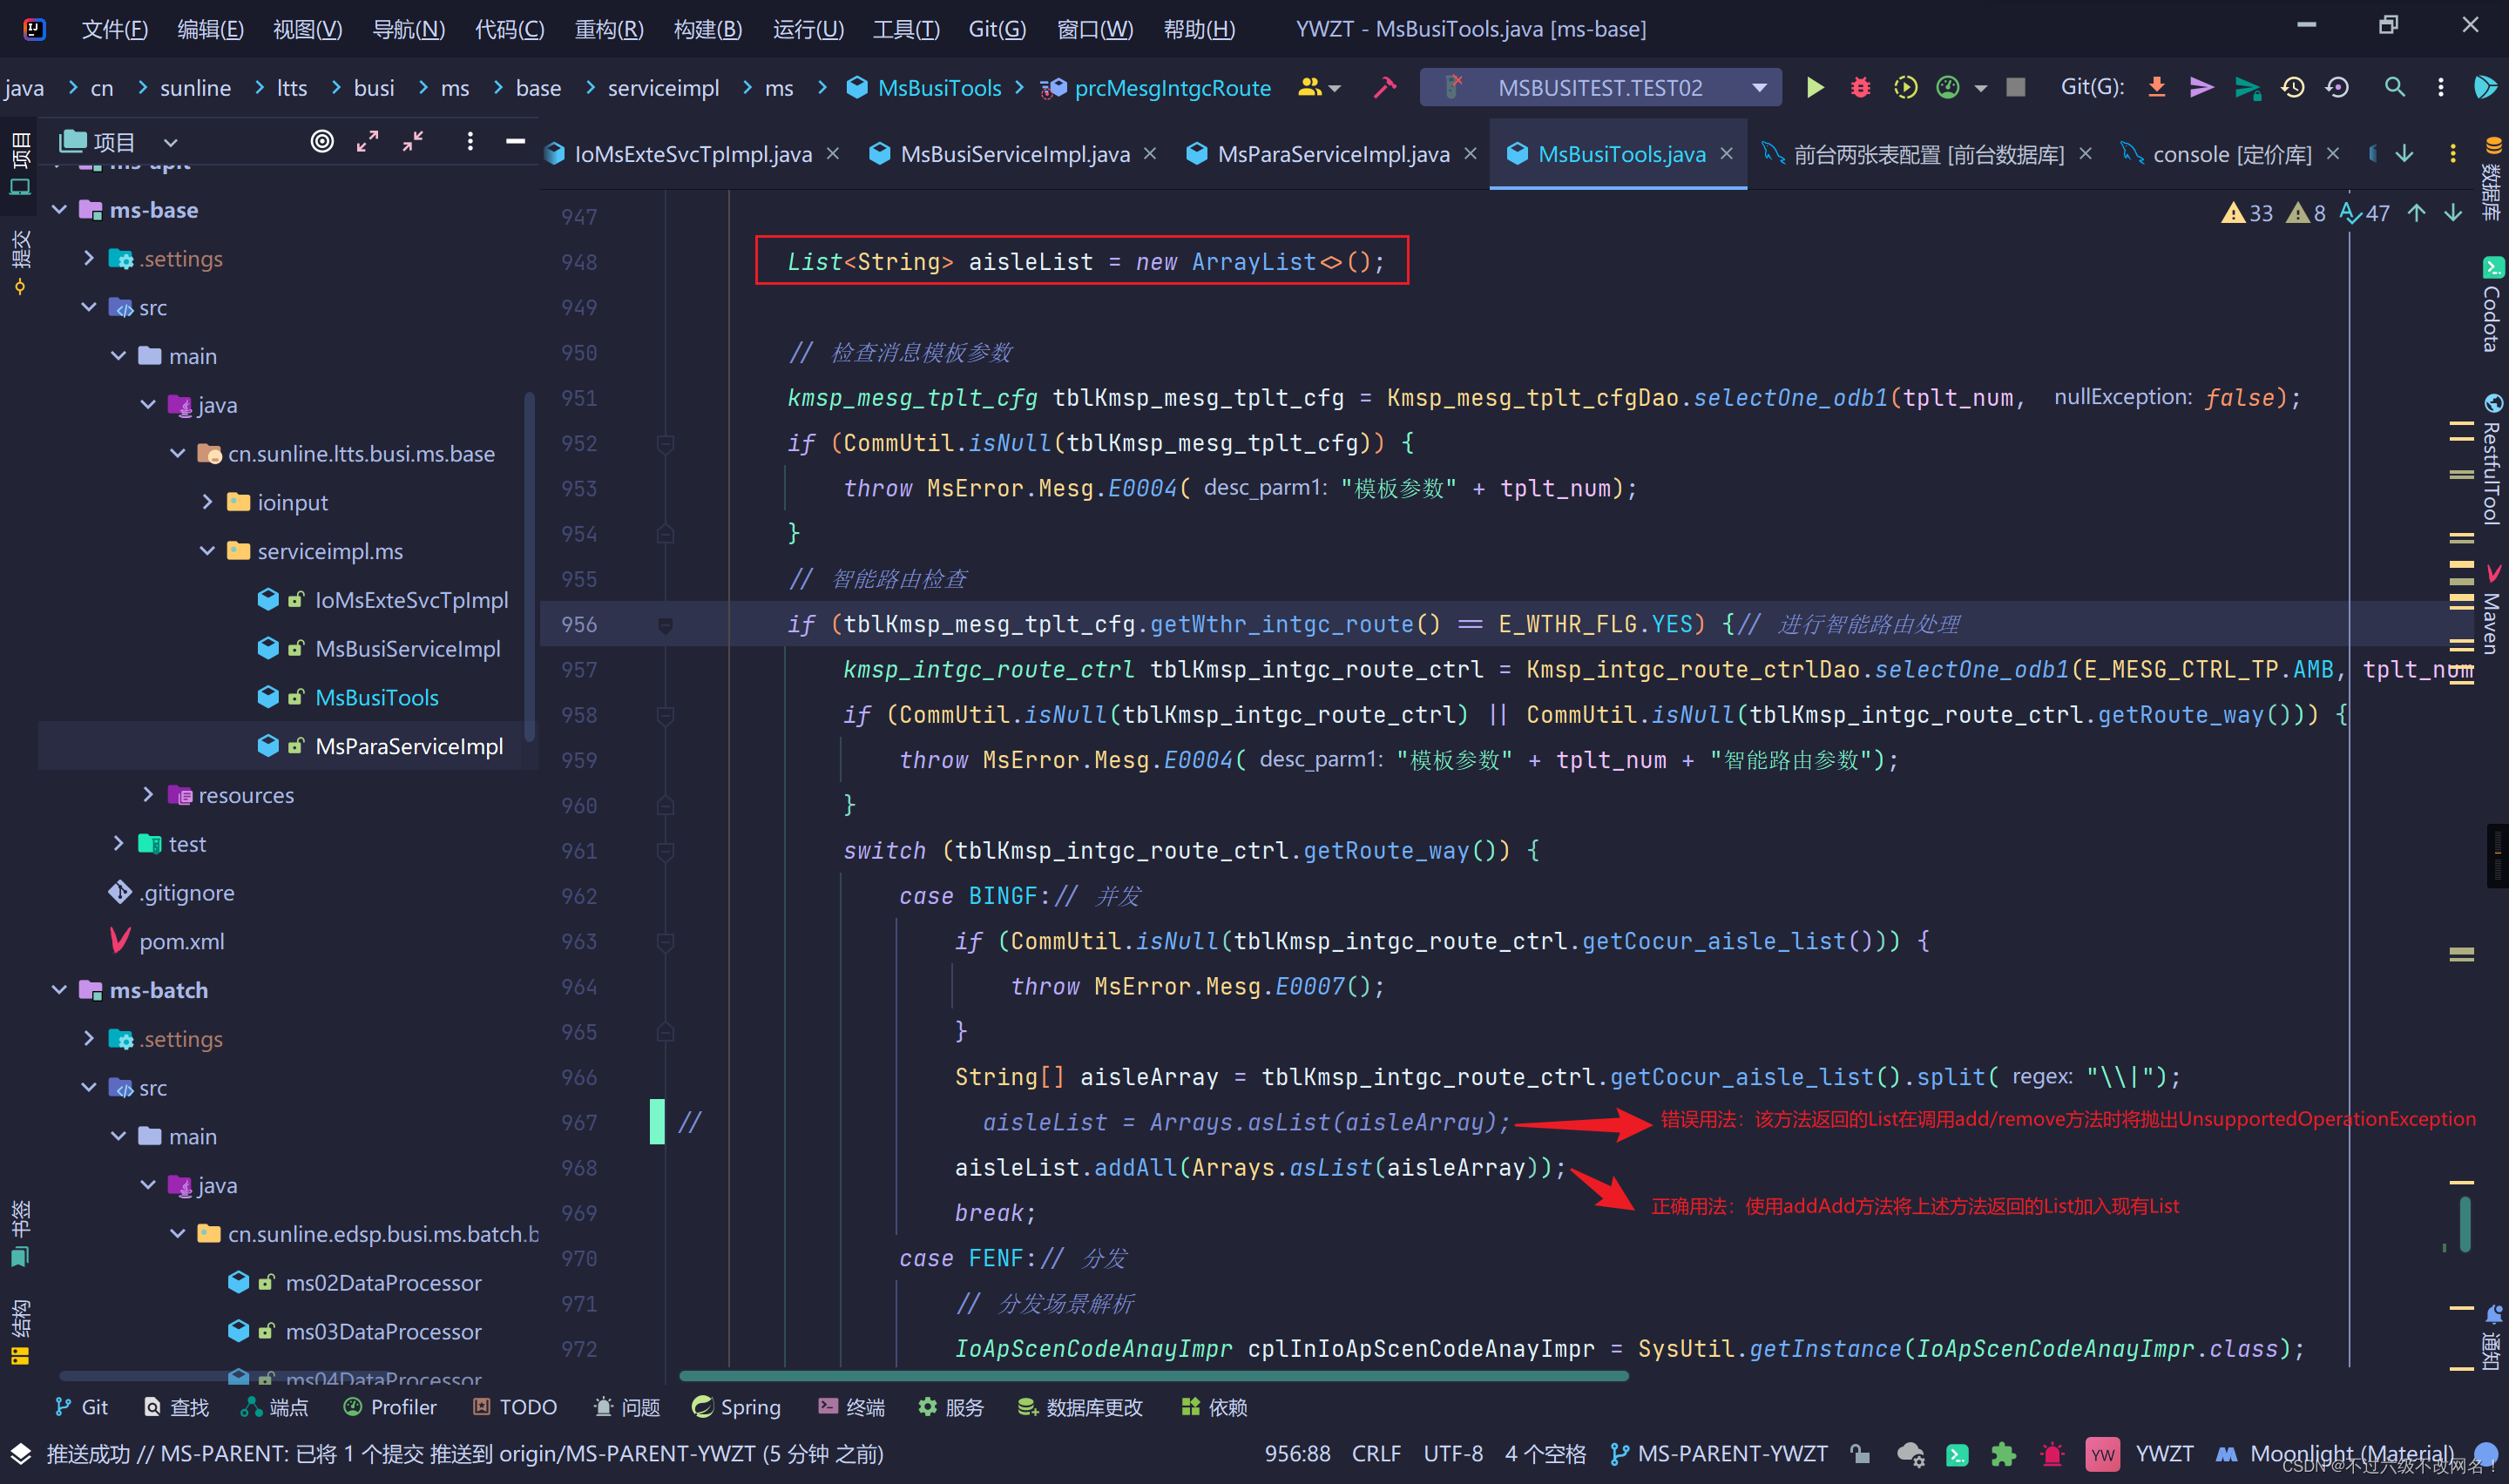Expand the ioinput package
Viewport: 2509px width, 1484px height.
coord(207,502)
